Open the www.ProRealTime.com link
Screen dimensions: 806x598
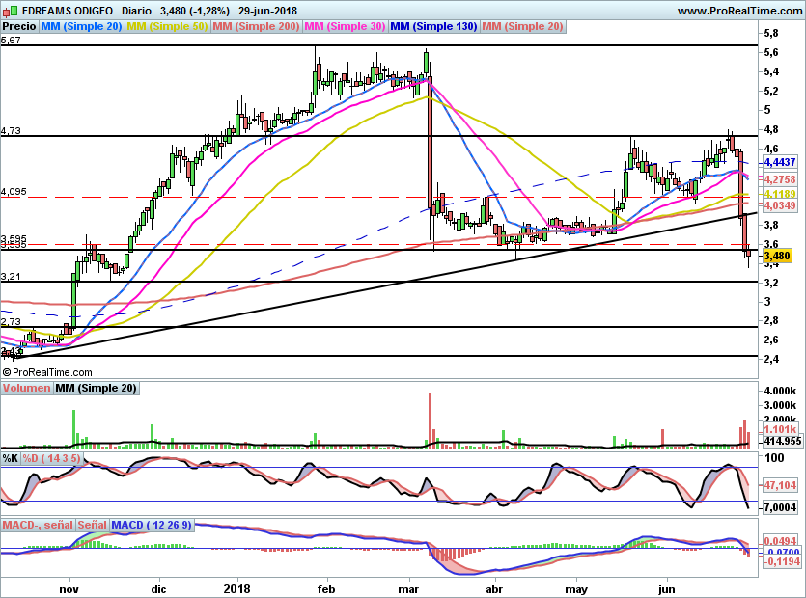(x=739, y=11)
